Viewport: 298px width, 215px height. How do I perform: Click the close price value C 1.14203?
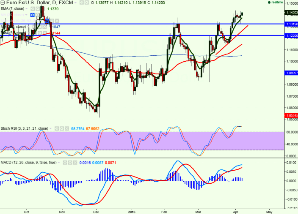[x=156, y=3]
